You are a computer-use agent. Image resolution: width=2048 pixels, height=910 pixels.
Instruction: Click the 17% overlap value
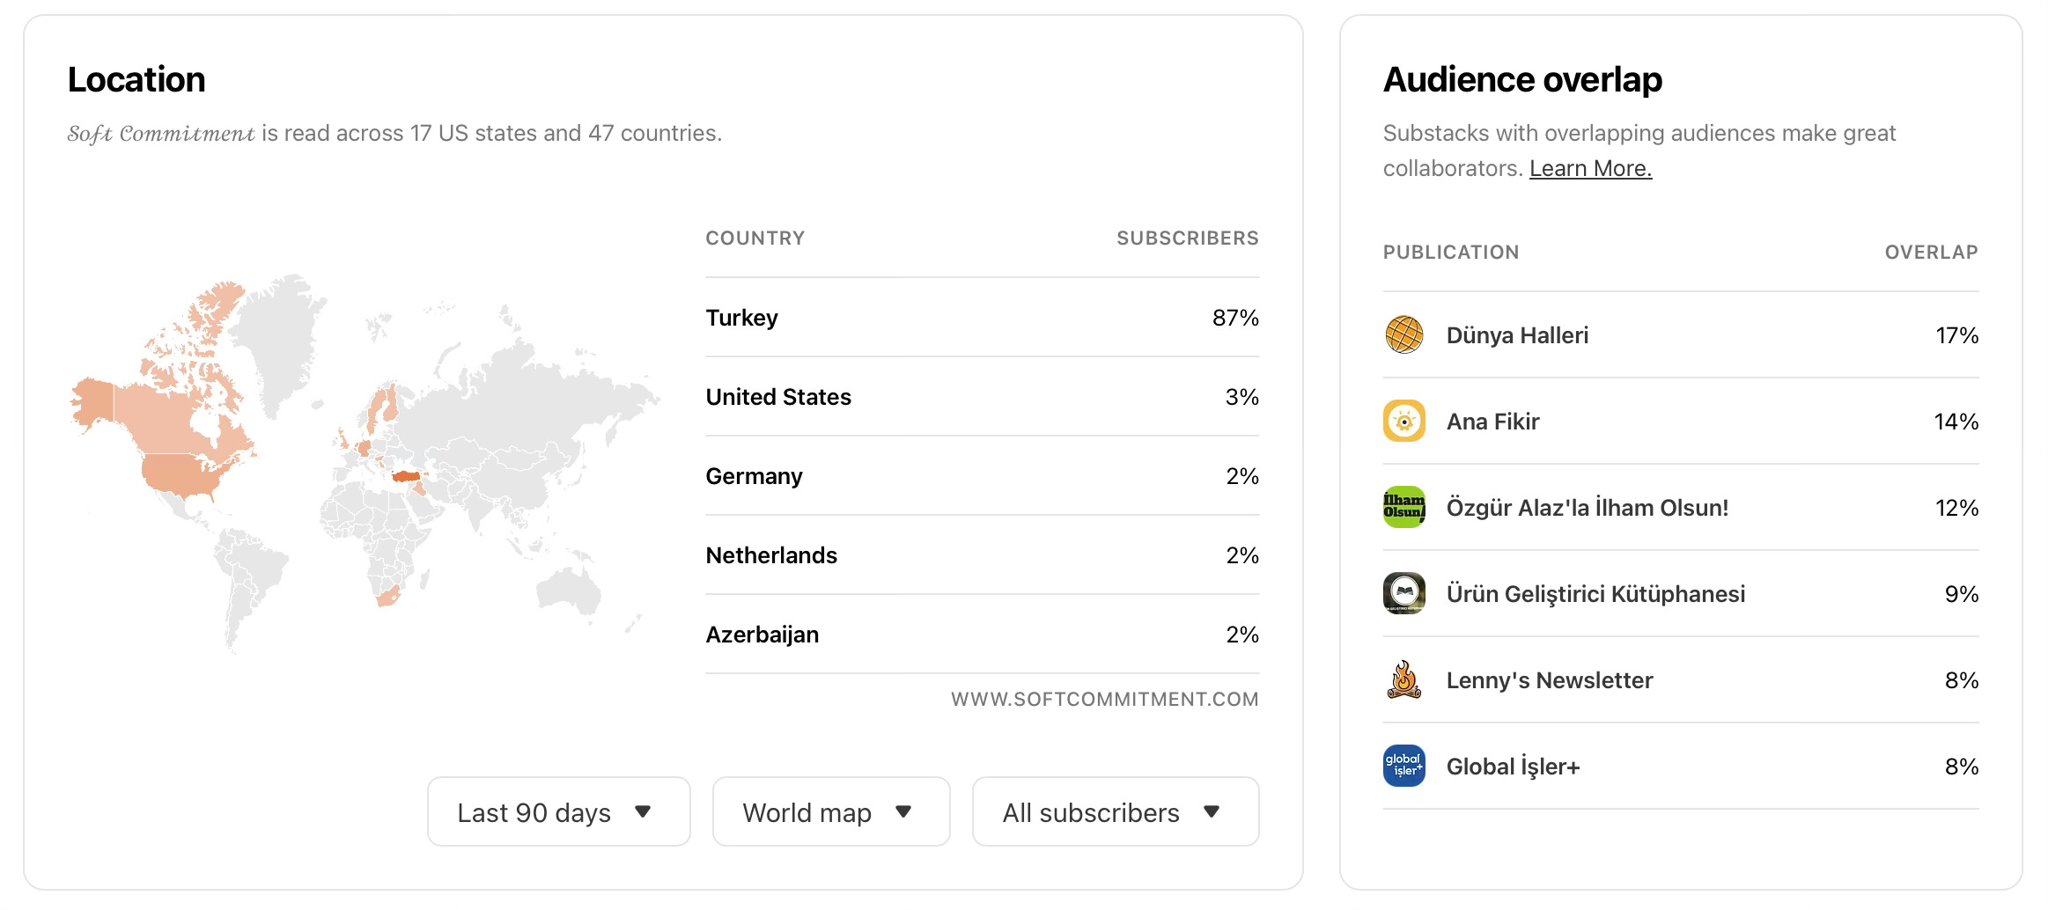[1956, 335]
